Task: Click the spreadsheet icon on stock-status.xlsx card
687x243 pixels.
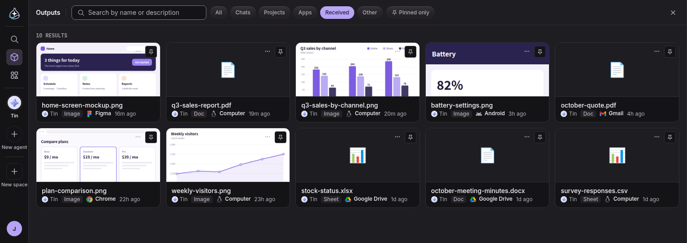Action: tap(357, 155)
